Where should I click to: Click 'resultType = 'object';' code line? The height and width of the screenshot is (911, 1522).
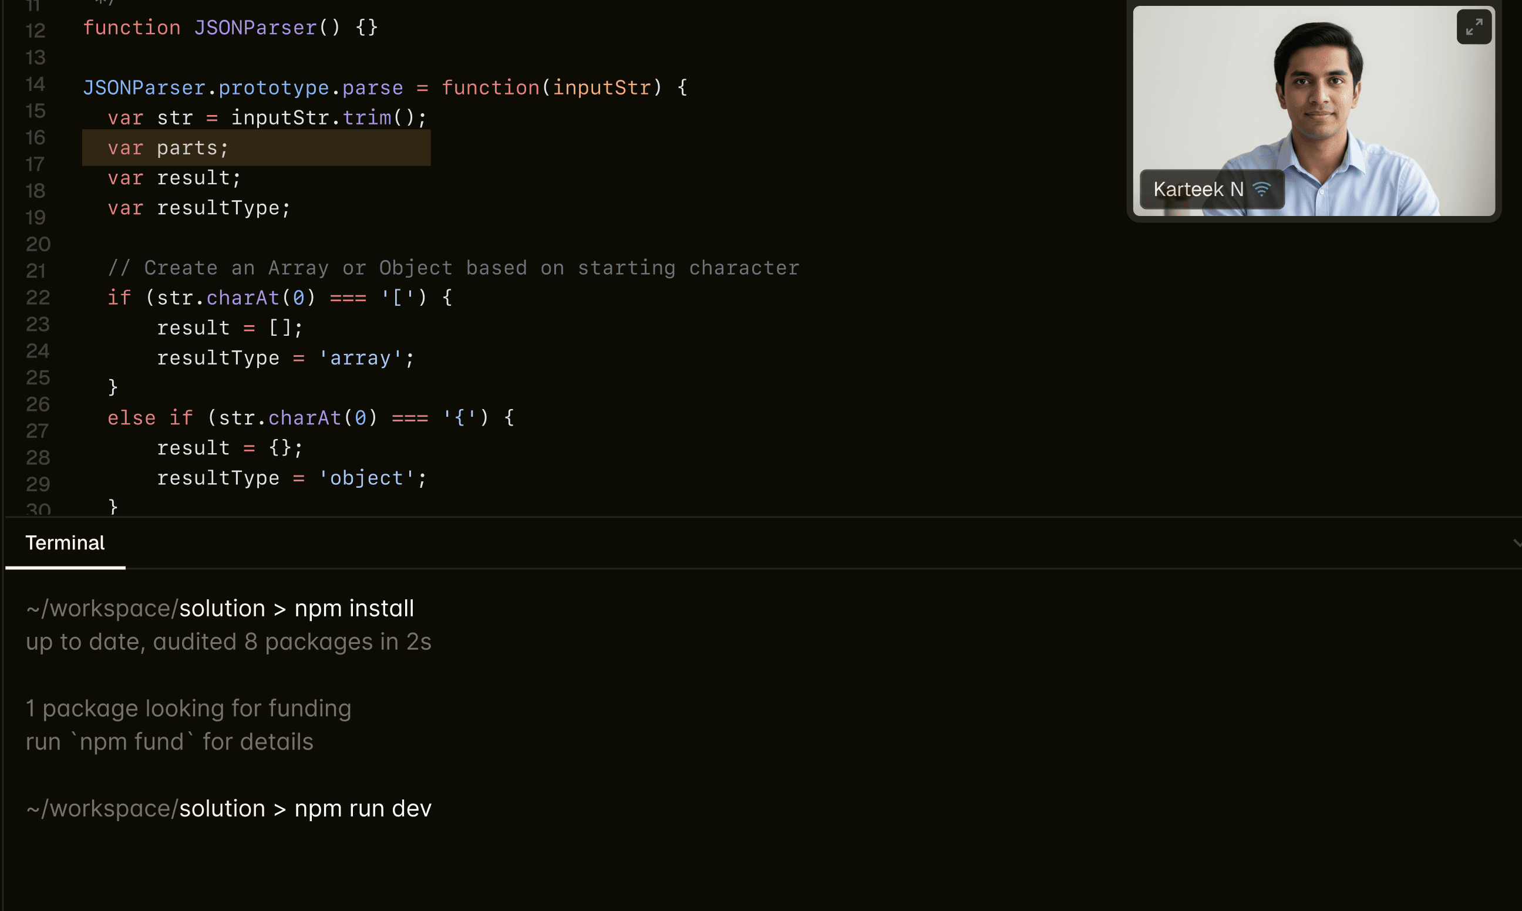292,478
